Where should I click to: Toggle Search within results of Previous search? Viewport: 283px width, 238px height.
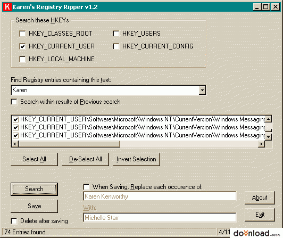coord(14,102)
